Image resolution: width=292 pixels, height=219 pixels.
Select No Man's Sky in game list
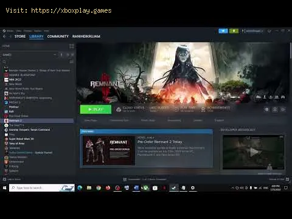tap(16, 93)
